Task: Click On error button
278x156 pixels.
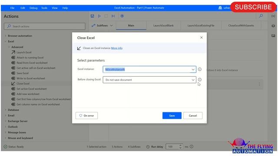Action: [x=86, y=116]
